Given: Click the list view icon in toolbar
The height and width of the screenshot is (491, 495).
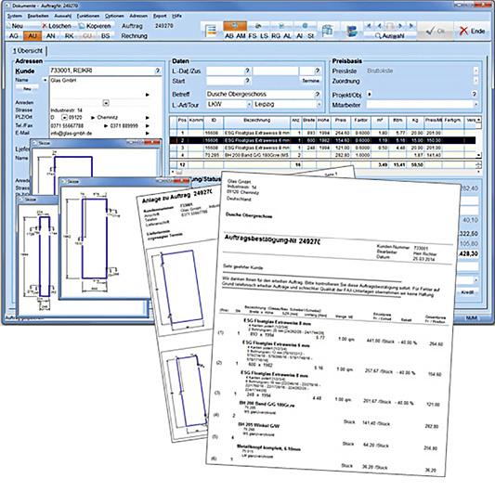Looking at the screenshot, I should pyautogui.click(x=211, y=31).
